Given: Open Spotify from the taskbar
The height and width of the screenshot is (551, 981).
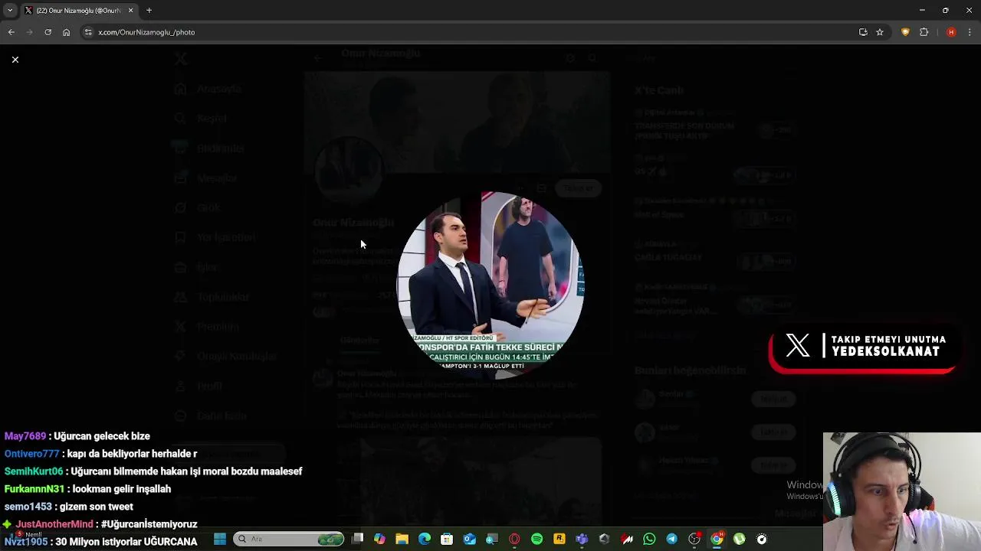Looking at the screenshot, I should tap(536, 539).
